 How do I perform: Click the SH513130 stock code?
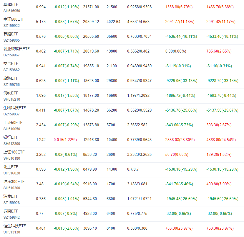(x=12, y=232)
